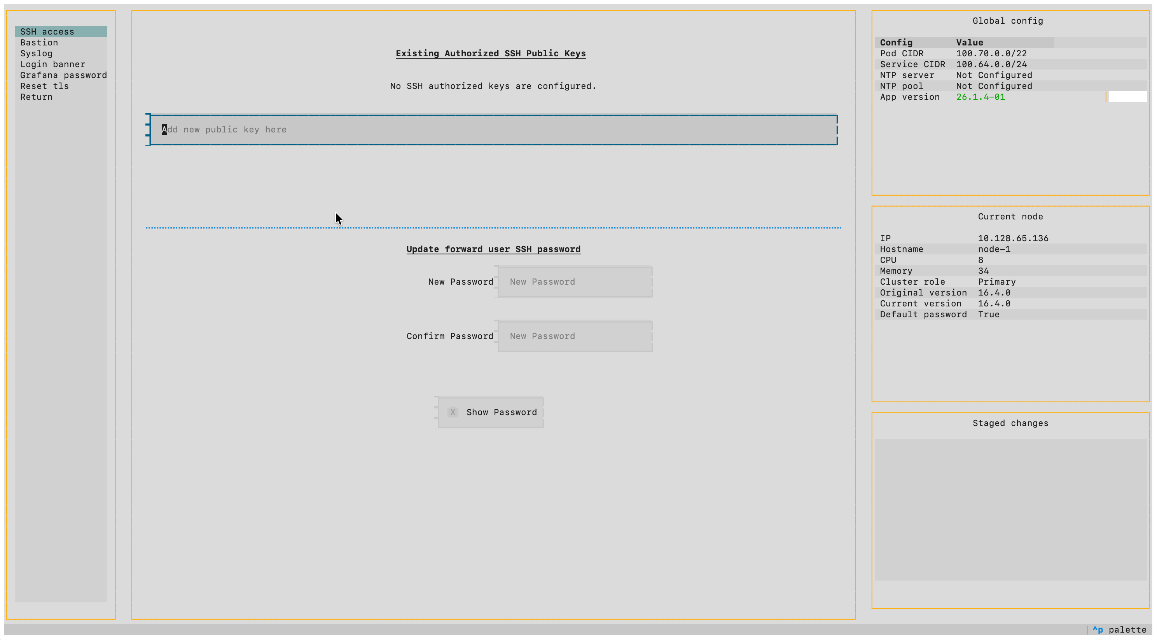
Task: Click the white scrollbar thumb in Global config
Action: click(1127, 97)
